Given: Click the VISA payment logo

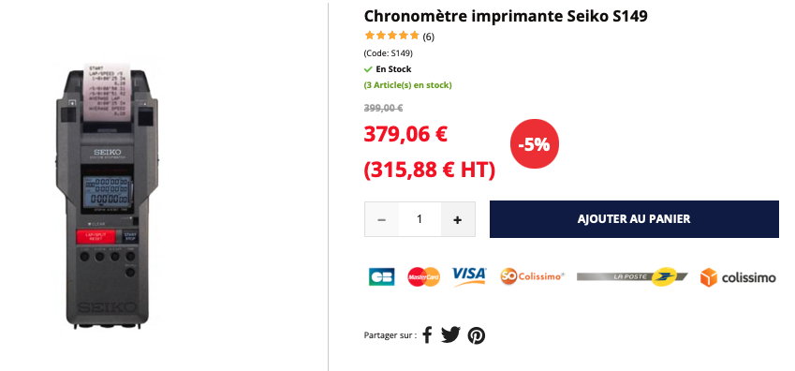Looking at the screenshot, I should click(x=469, y=276).
